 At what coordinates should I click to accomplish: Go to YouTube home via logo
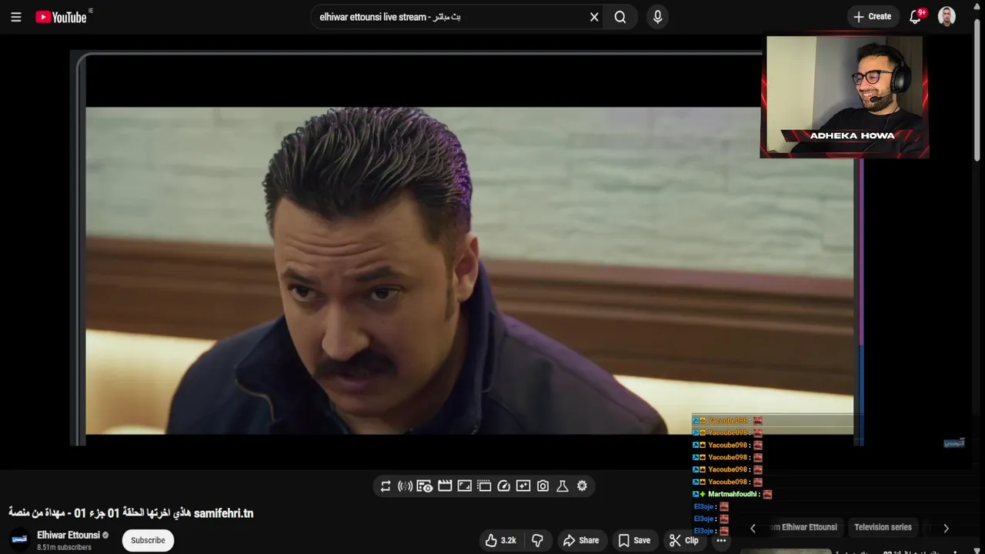coord(62,17)
